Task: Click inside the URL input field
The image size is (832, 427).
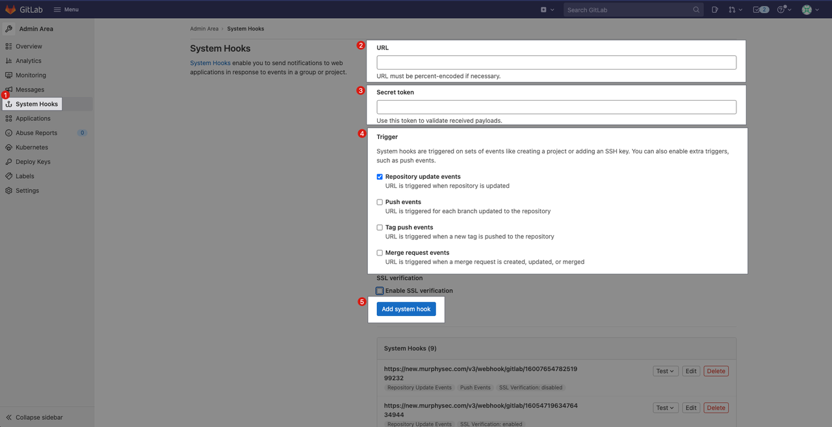Action: (556, 62)
